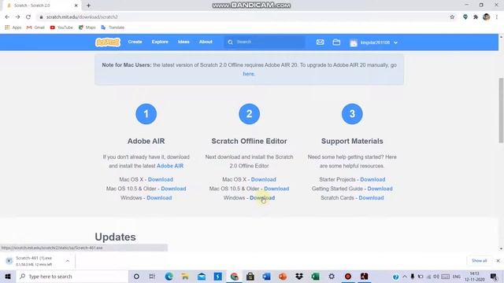Download Adobe AIR for Windows

159,198
